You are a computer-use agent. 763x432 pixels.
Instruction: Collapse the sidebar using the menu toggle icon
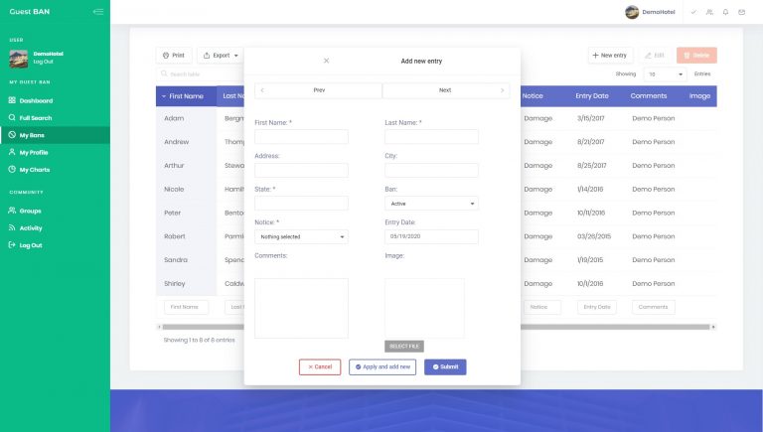[98, 12]
